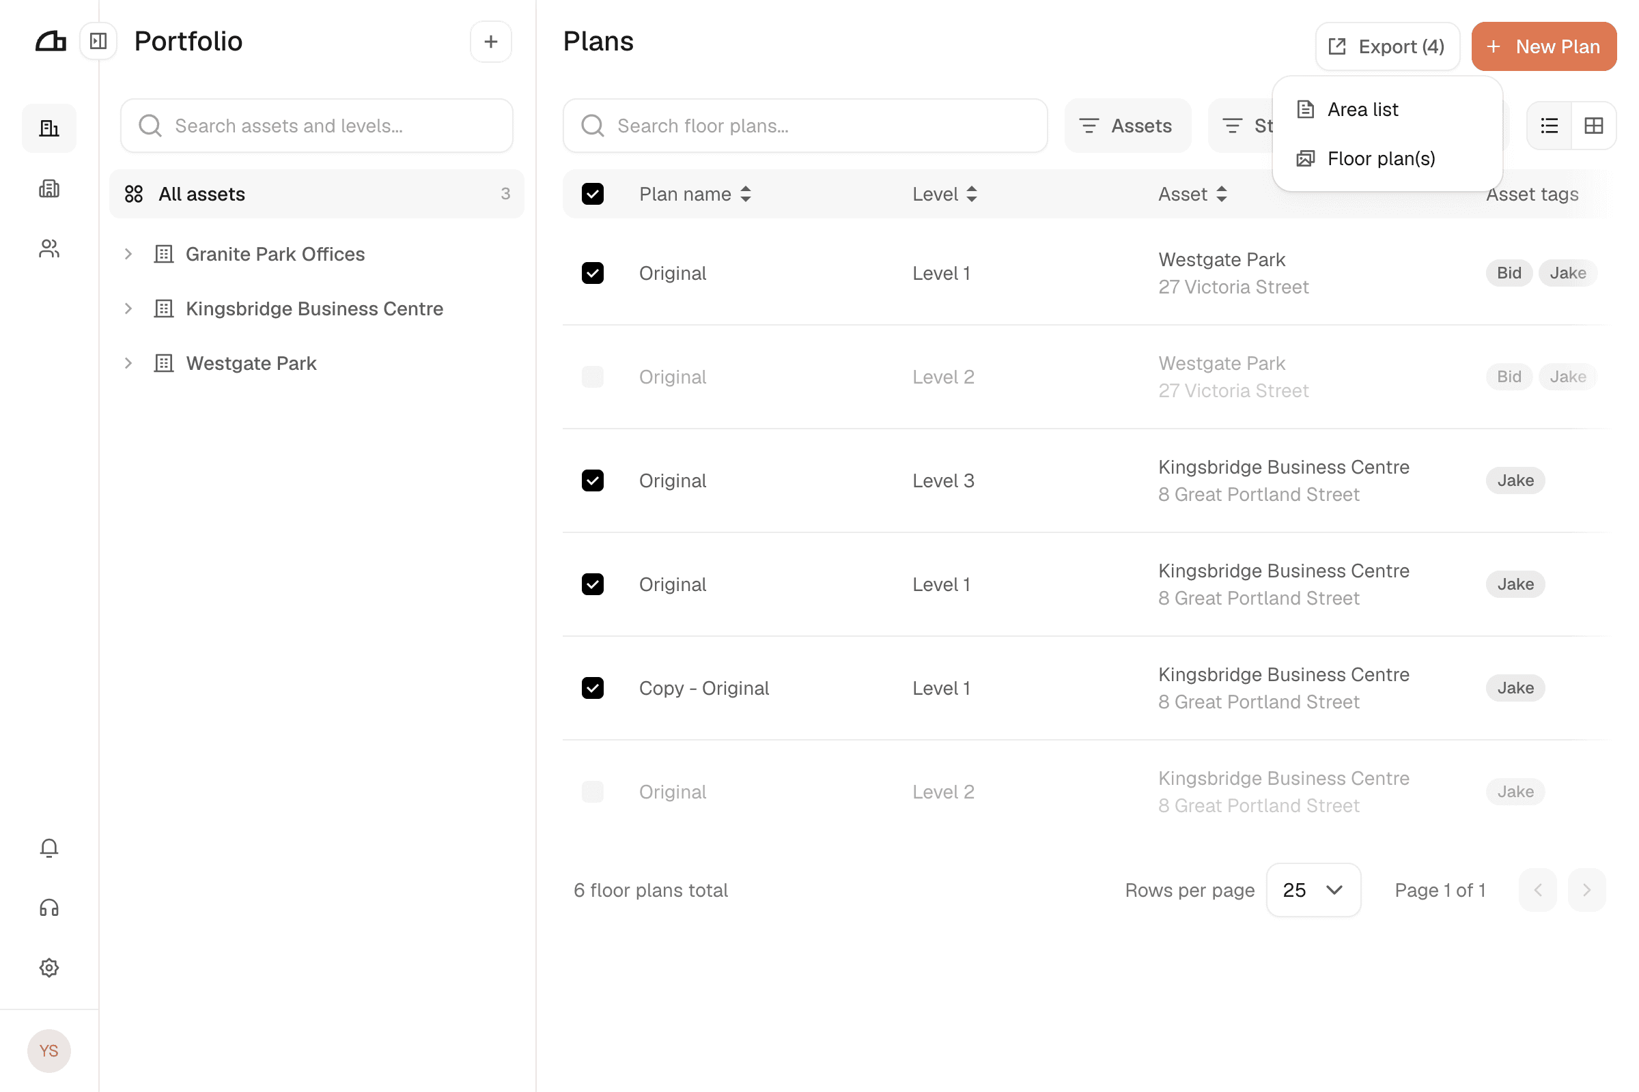Focus the Search assets and levels field
The image size is (1639, 1092).
tap(316, 126)
